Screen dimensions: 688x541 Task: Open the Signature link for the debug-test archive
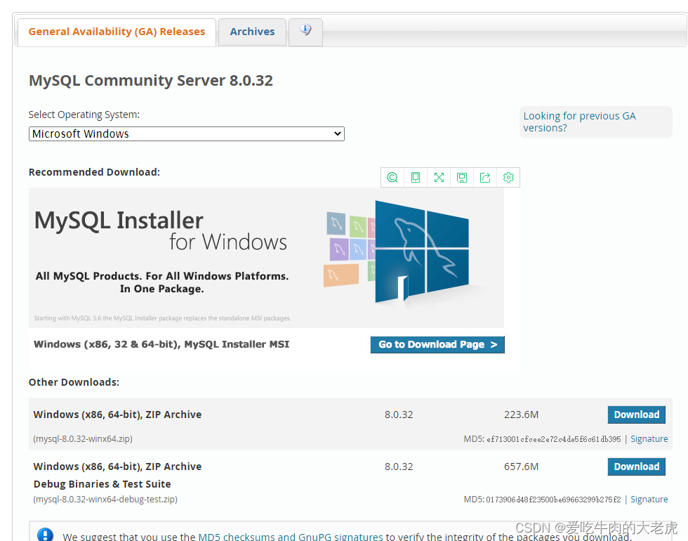coord(649,499)
